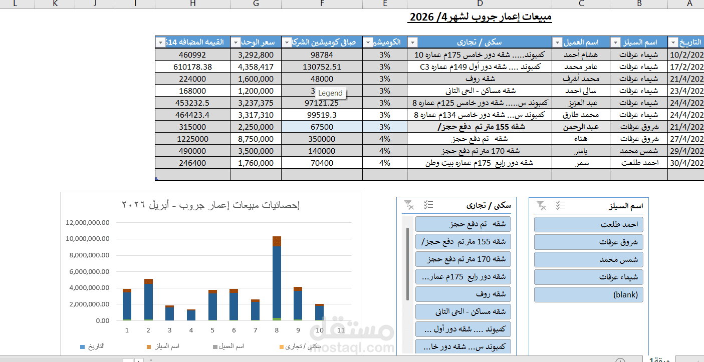Open التاريخ column filter dropdown

pyautogui.click(x=672, y=42)
